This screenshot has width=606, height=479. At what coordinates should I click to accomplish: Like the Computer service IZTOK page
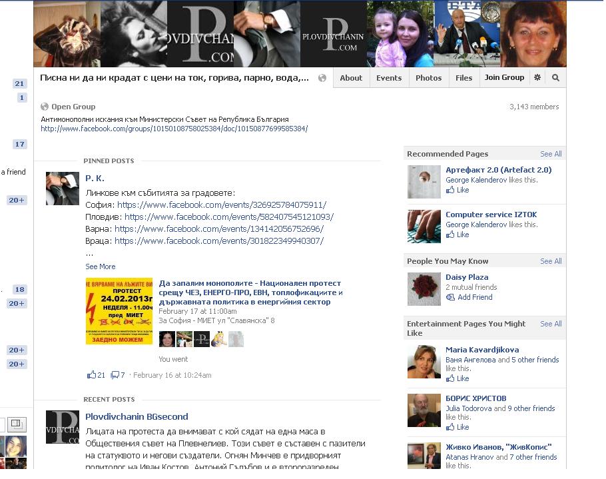click(457, 235)
